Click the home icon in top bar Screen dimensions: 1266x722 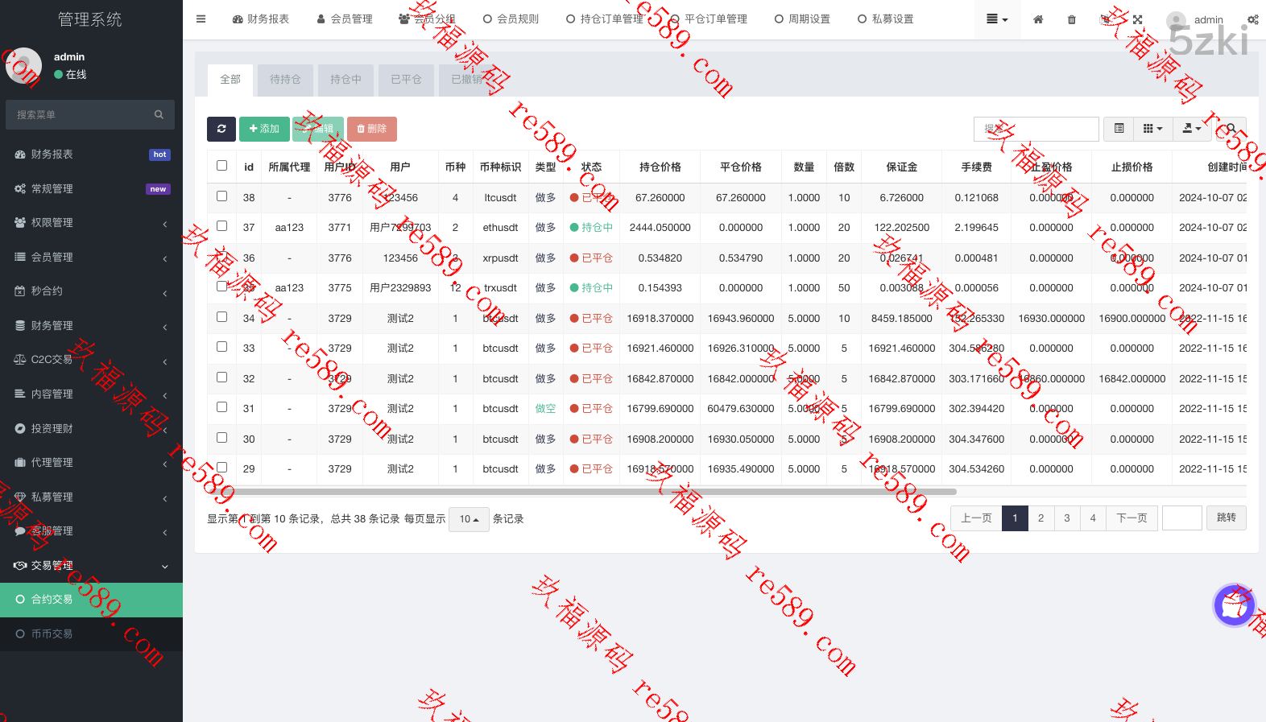pos(1038,19)
